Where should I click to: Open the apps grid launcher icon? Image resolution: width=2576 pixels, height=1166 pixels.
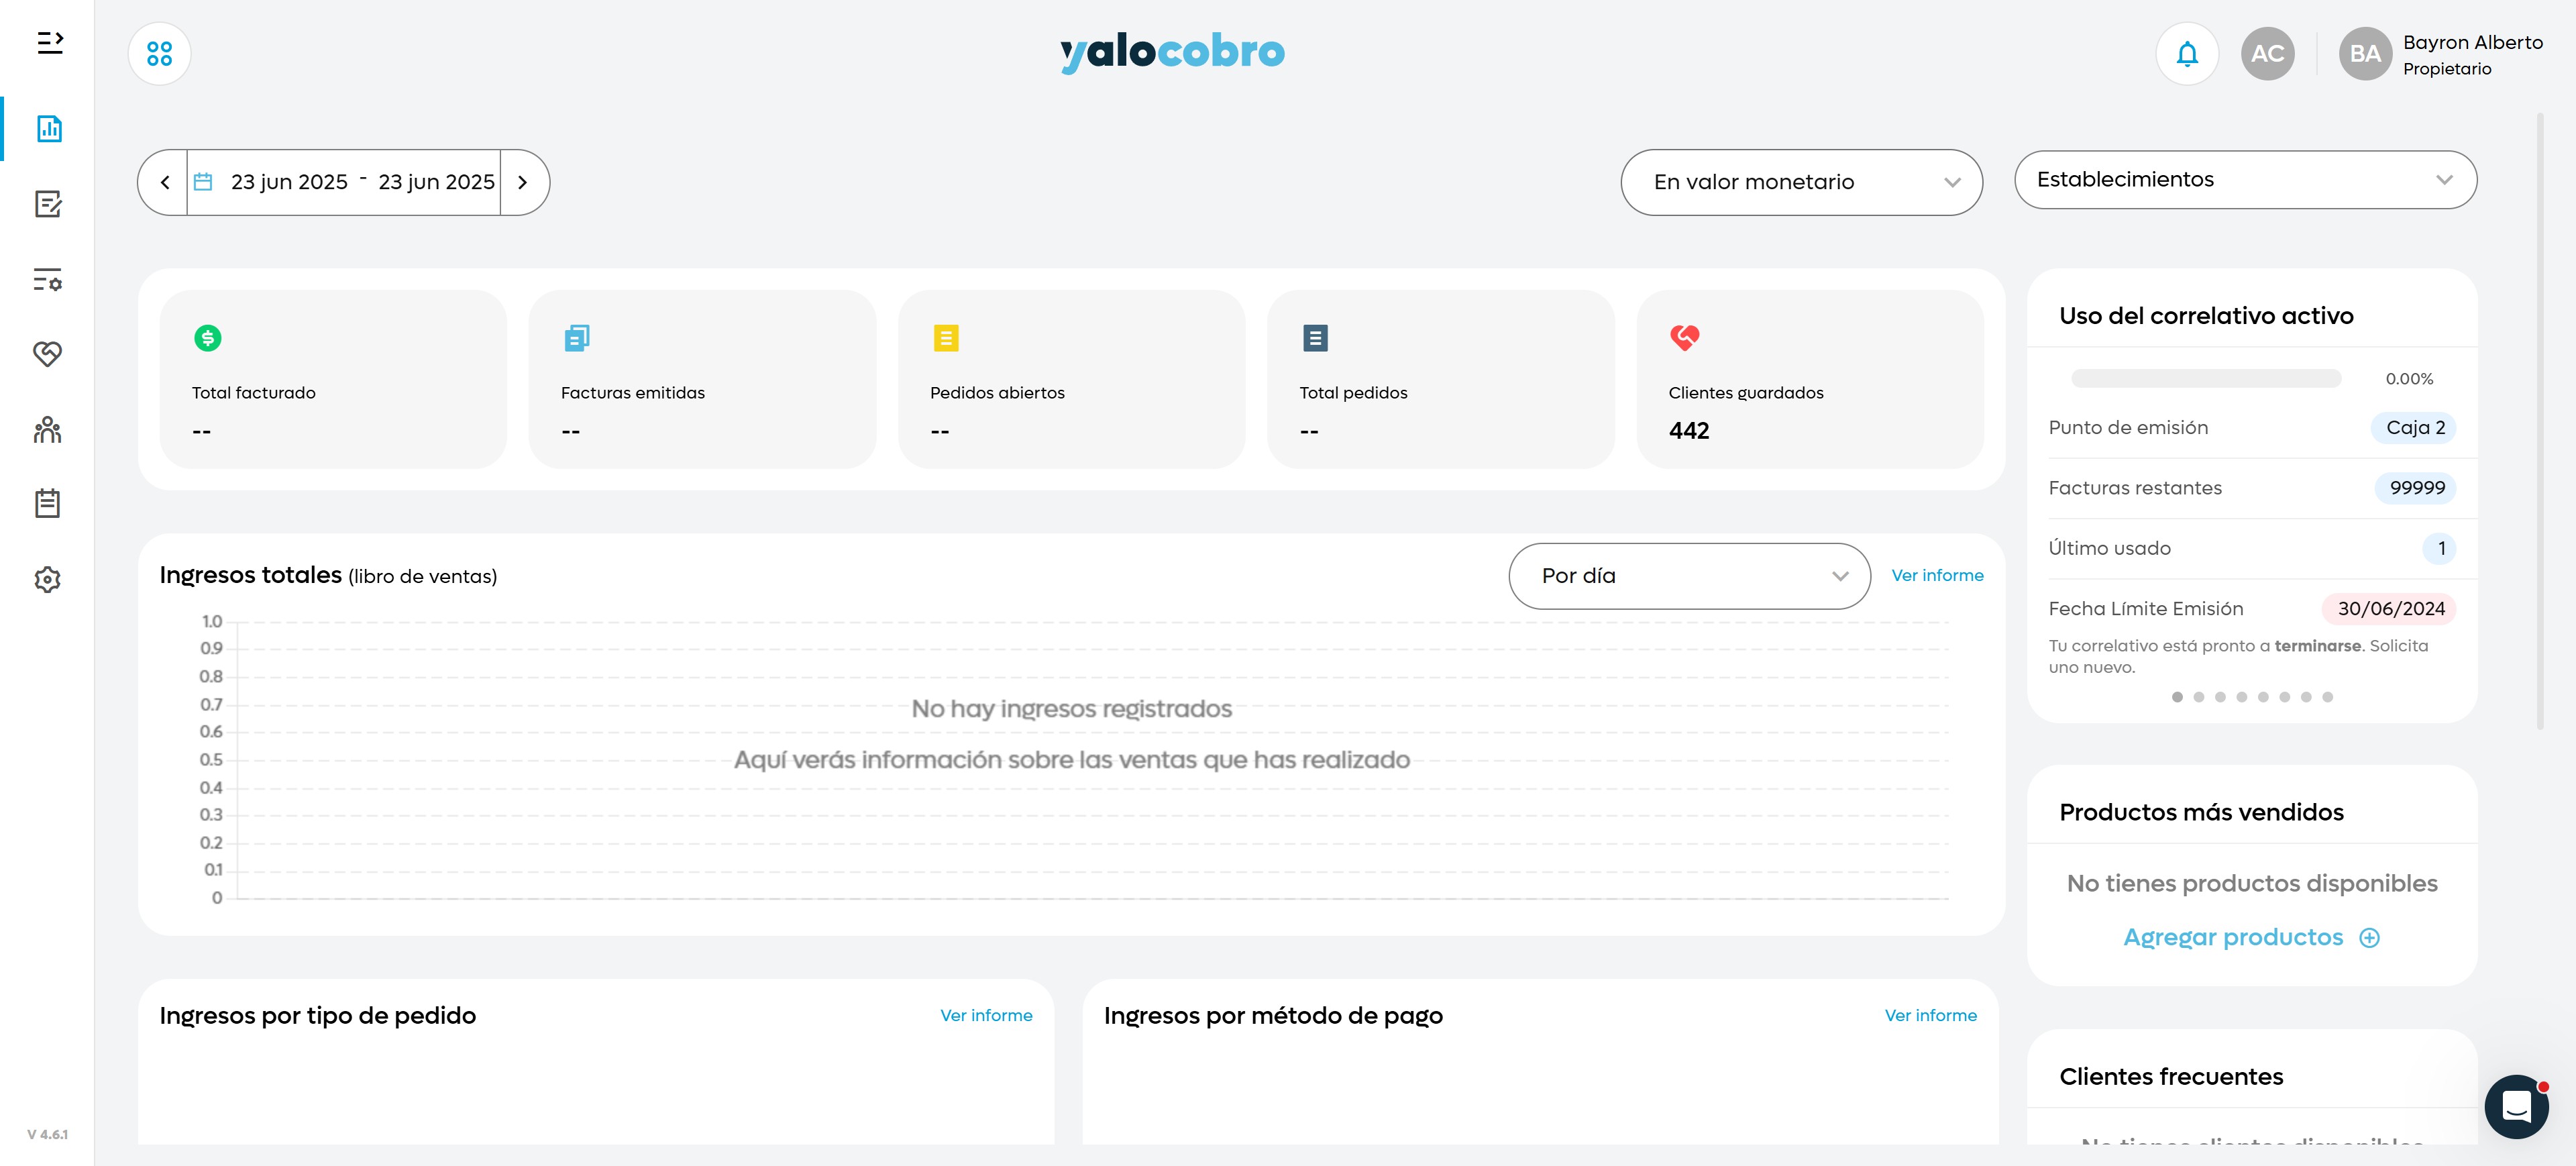click(x=159, y=53)
